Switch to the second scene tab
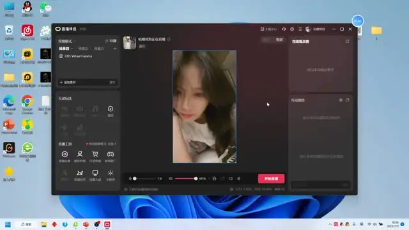Screen dimensions: 409x230 pyautogui.click(x=83, y=49)
